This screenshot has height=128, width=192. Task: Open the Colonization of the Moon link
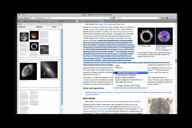tap(148, 92)
